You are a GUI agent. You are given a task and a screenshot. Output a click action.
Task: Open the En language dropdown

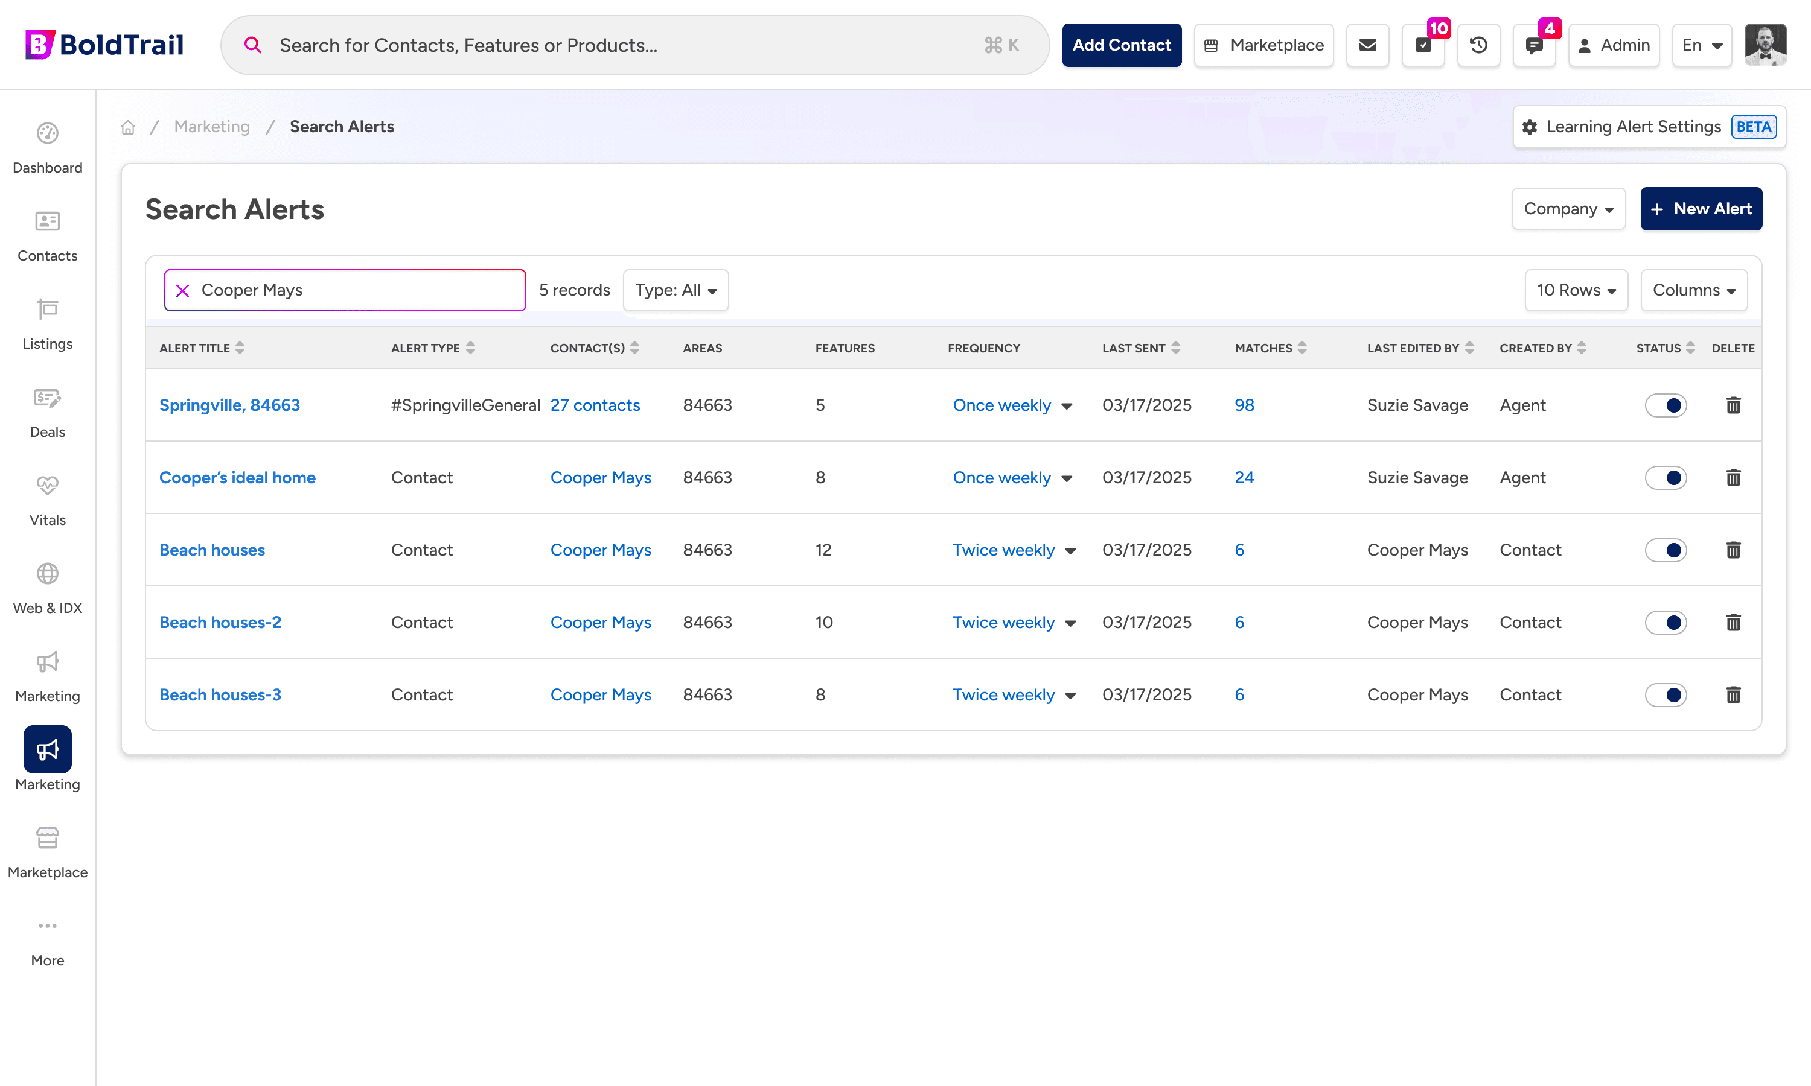(x=1701, y=45)
